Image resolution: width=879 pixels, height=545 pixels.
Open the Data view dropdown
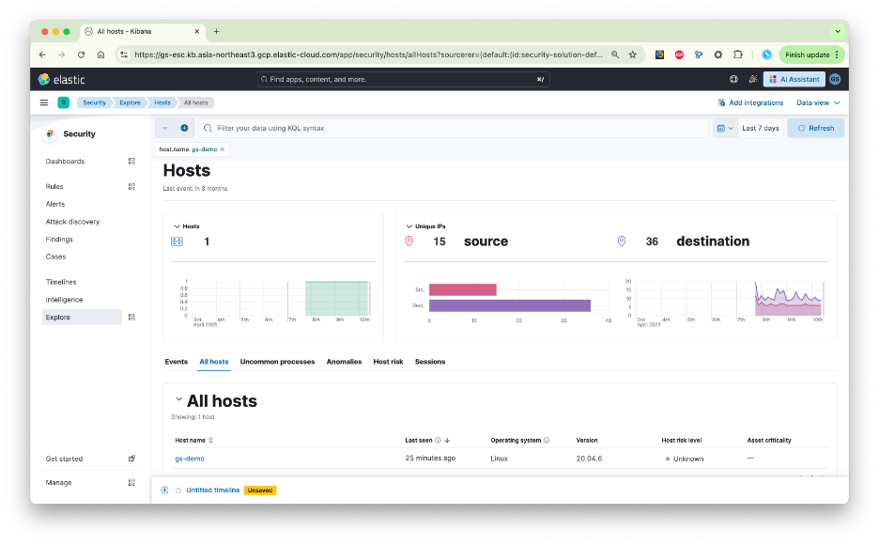(818, 103)
